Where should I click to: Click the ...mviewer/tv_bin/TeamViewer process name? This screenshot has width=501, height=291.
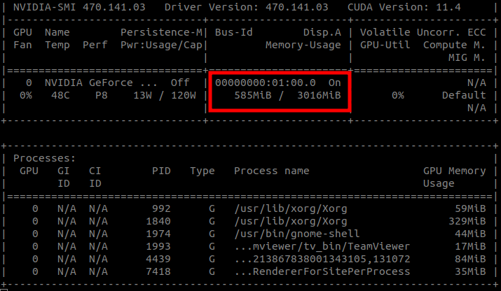pyautogui.click(x=322, y=247)
